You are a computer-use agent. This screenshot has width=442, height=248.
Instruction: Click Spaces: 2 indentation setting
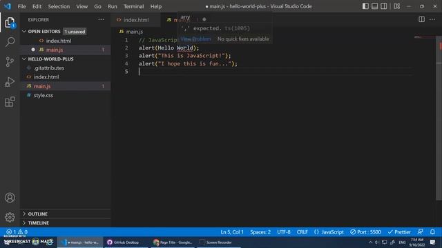260,232
